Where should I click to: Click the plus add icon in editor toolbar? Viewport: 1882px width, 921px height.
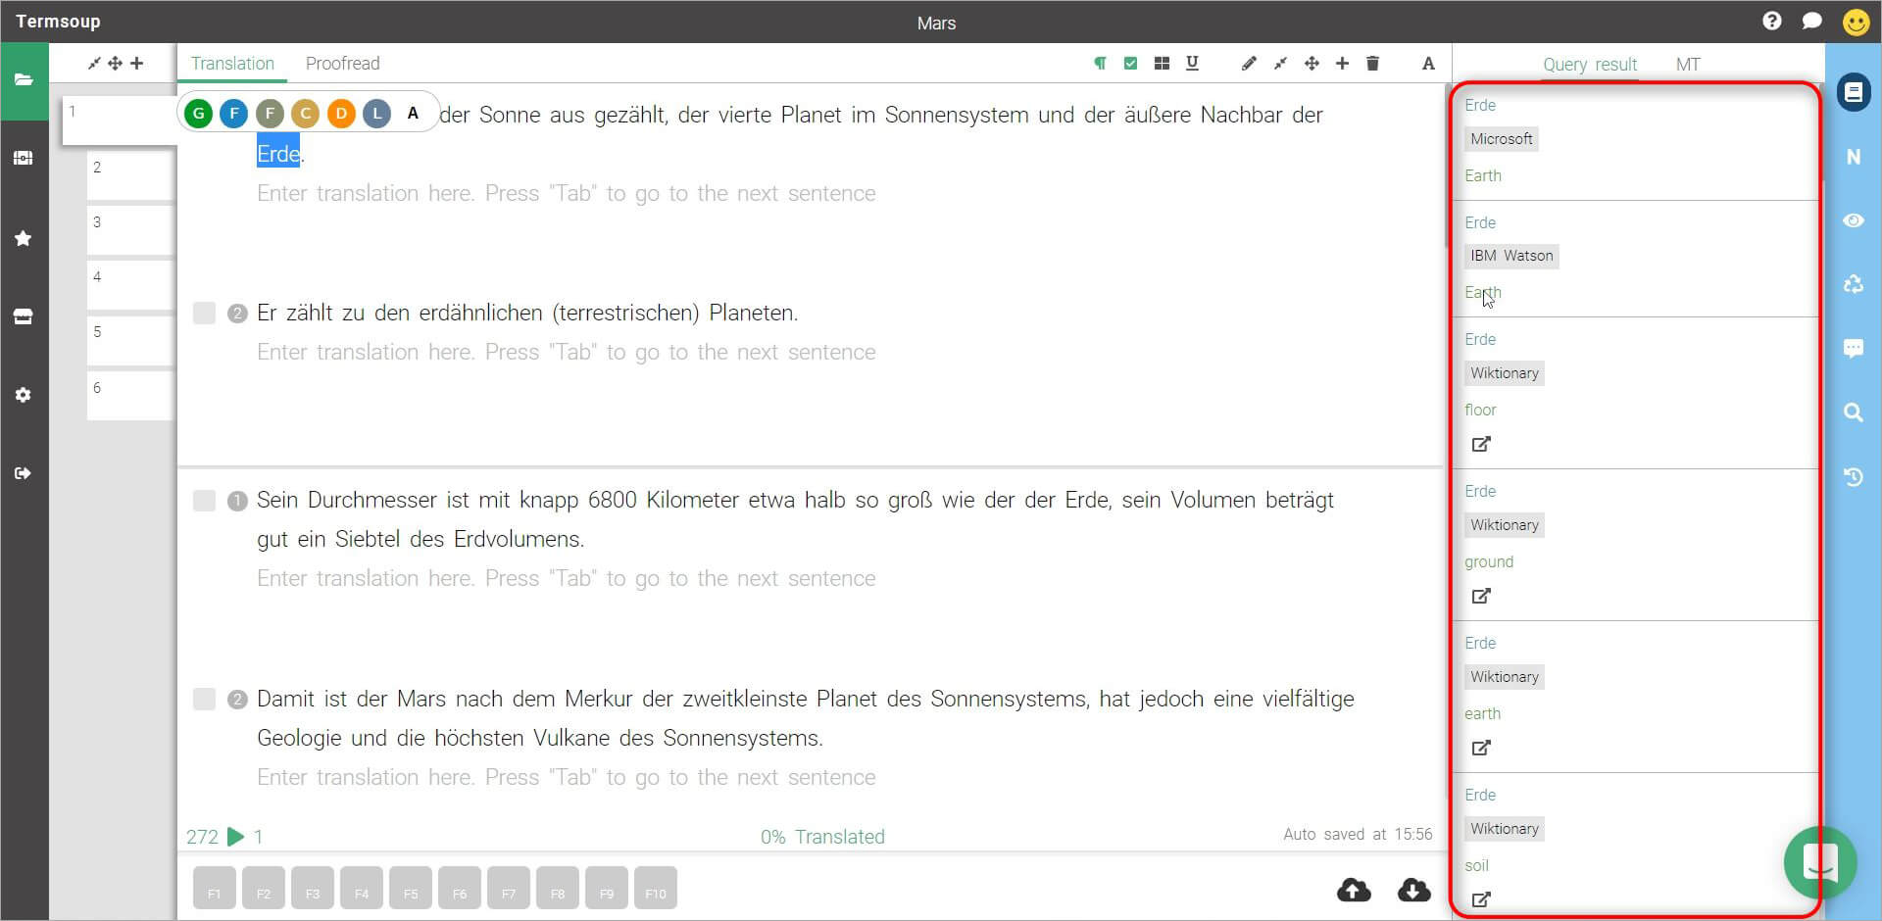point(1342,64)
